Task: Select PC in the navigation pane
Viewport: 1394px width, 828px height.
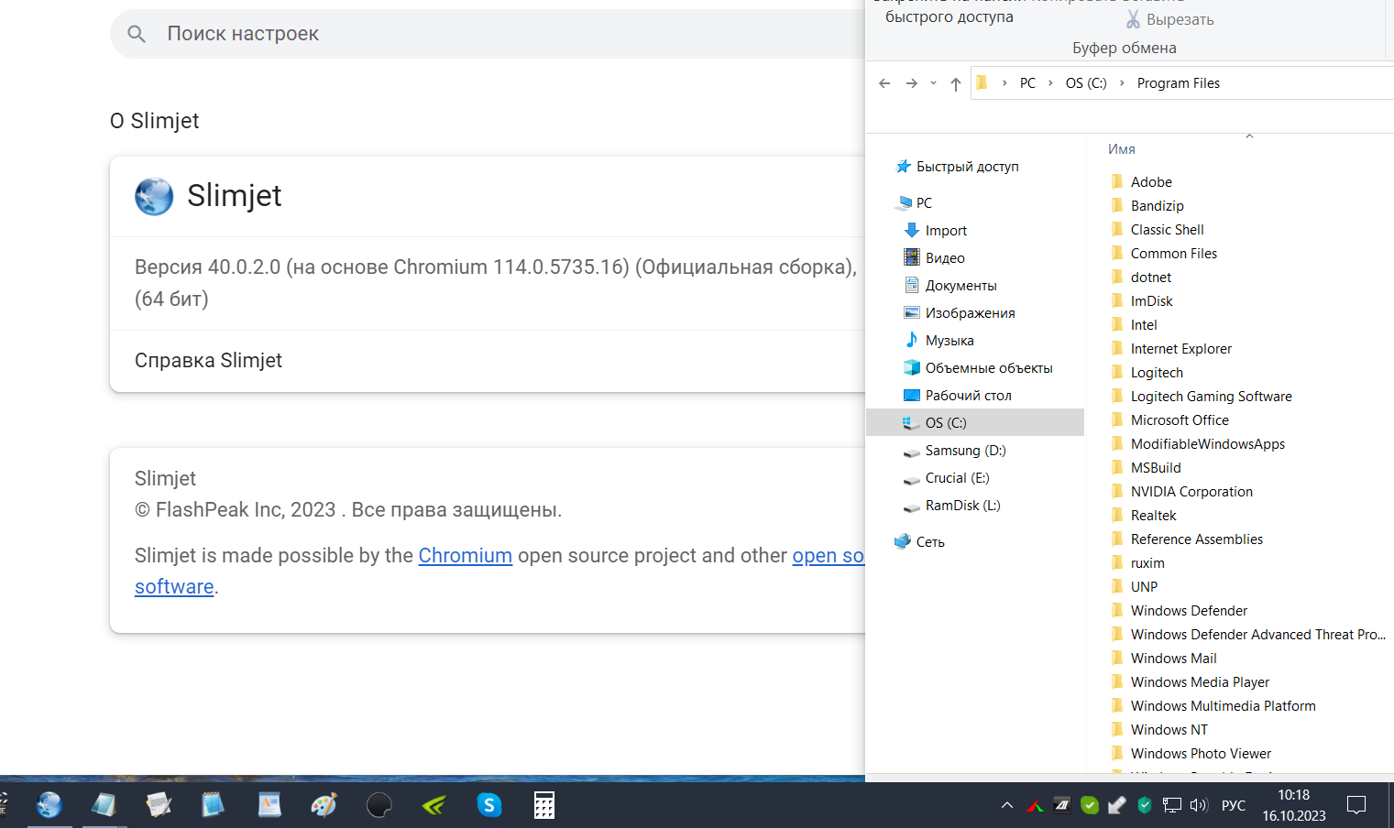Action: (924, 203)
